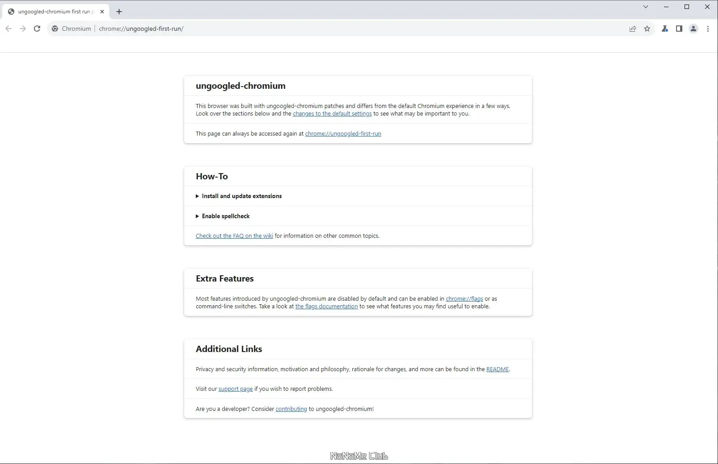718x464 pixels.
Task: Click the browser back arrow
Action: (8, 29)
